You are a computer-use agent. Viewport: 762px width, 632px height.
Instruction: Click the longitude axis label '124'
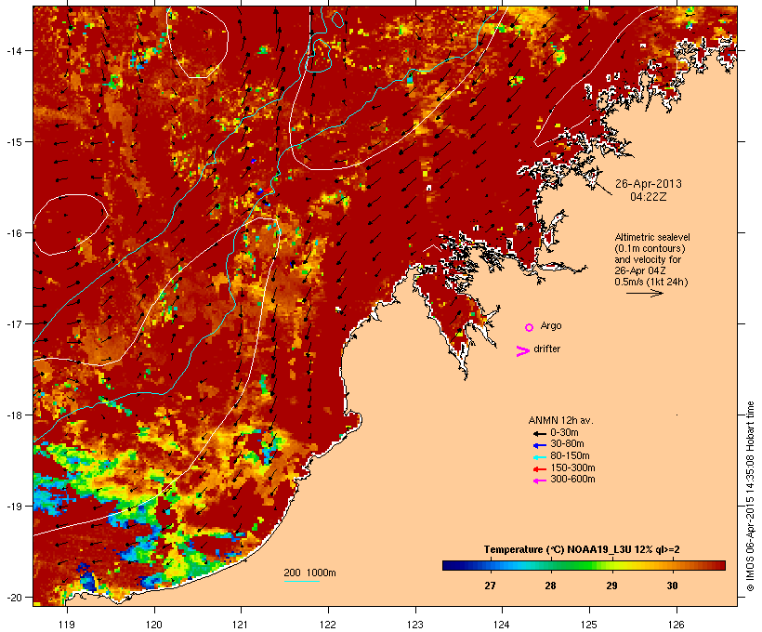pyautogui.click(x=502, y=625)
